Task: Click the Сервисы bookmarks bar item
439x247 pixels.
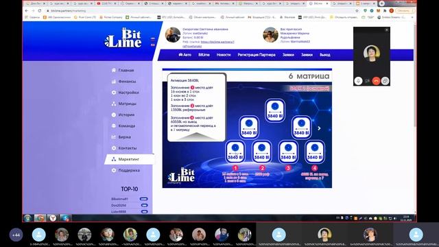Action: pos(32,17)
